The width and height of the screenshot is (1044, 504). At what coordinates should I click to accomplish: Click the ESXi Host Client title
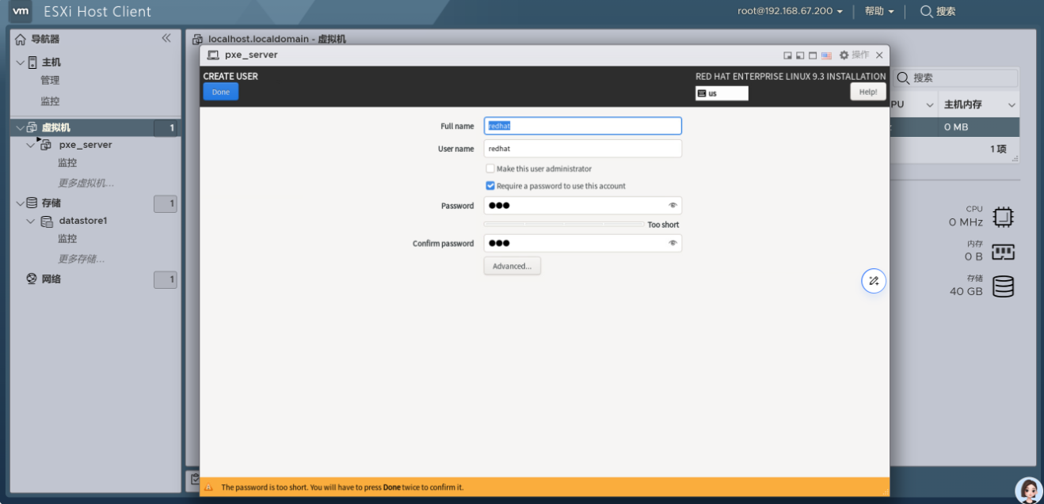click(x=97, y=12)
